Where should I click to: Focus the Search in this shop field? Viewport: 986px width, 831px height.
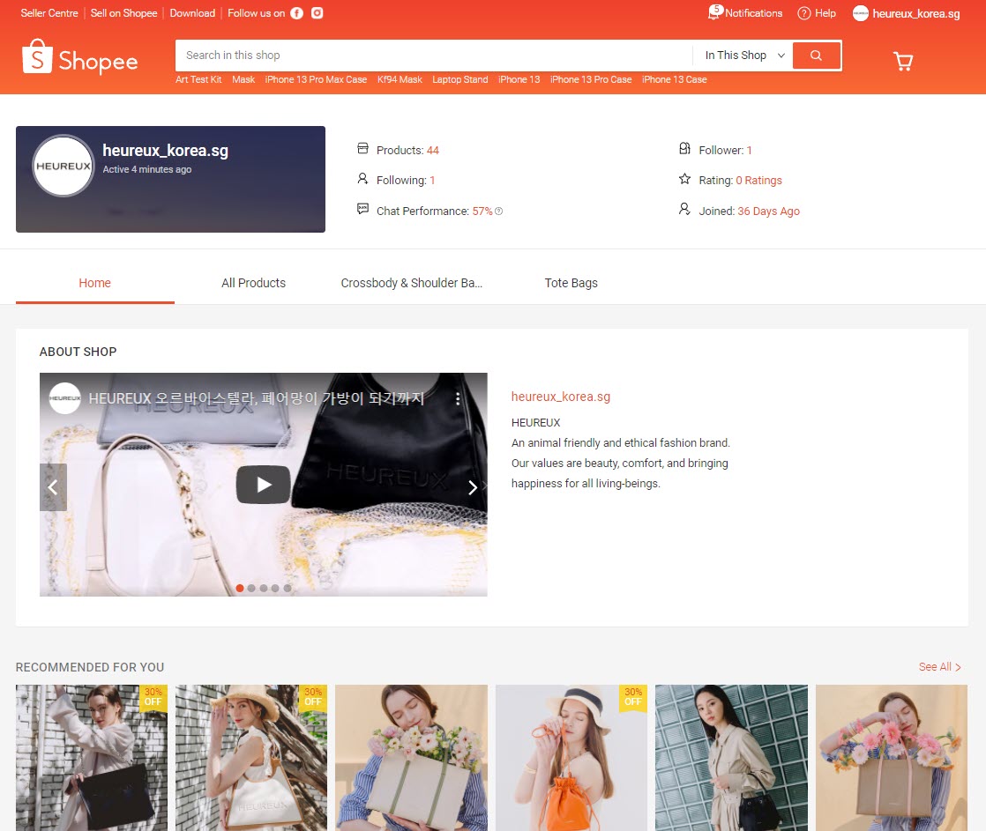click(x=434, y=56)
